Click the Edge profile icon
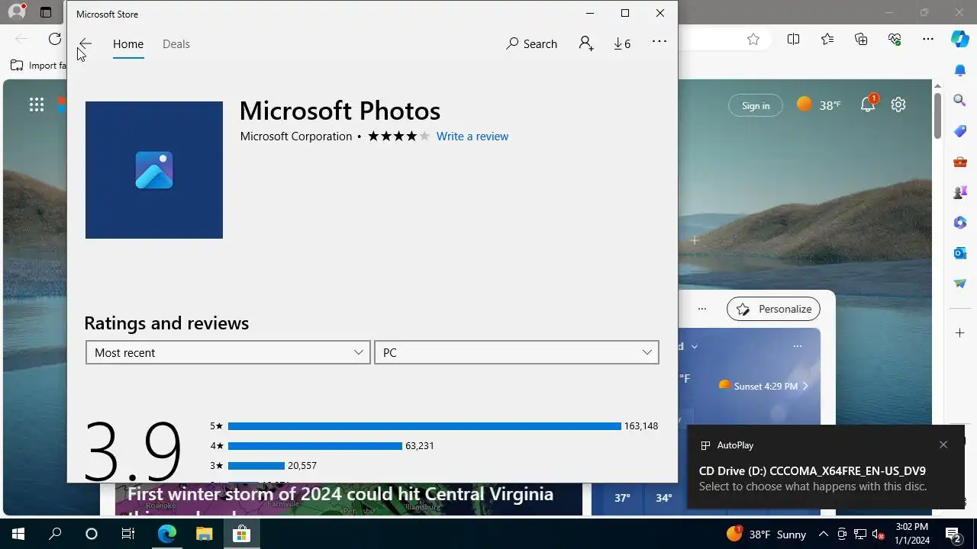The height and width of the screenshot is (549, 977). tap(16, 12)
